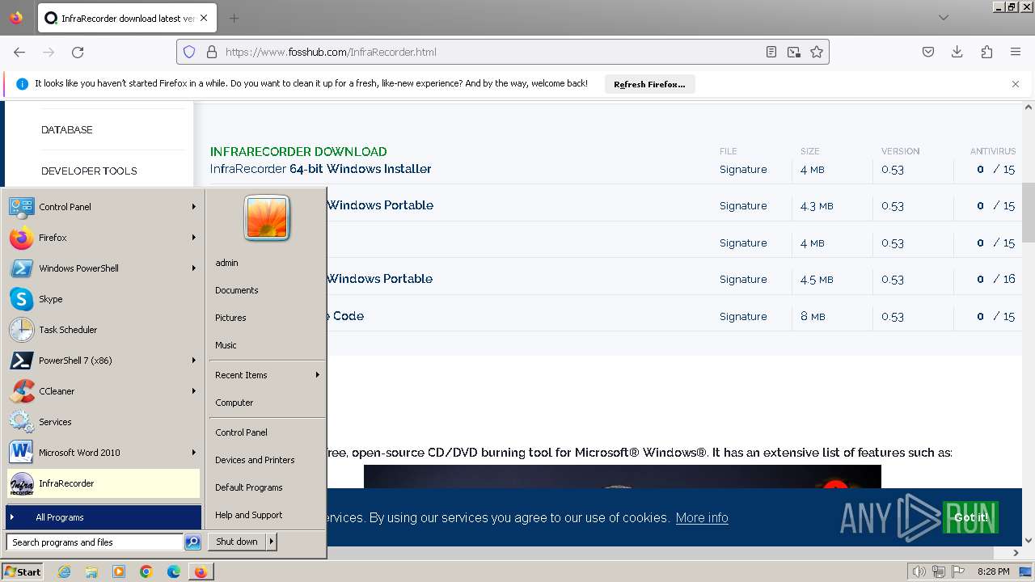This screenshot has width=1035, height=582.
Task: Open Task Scheduler from Start menu
Action: (103, 330)
